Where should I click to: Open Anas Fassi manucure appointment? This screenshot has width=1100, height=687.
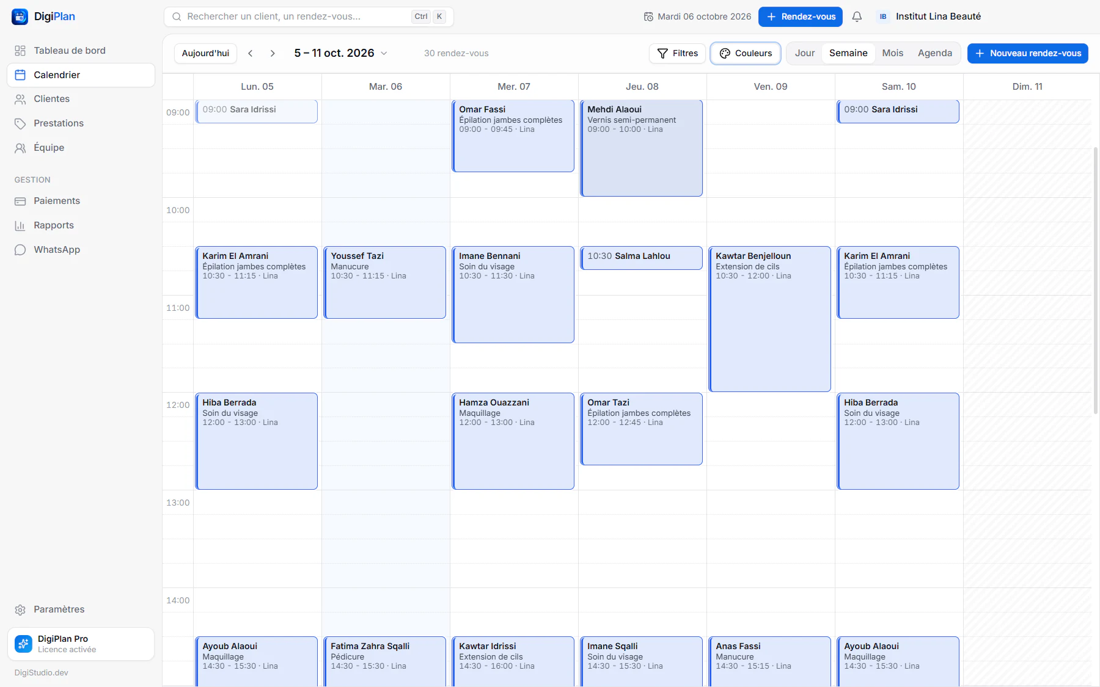[770, 661]
